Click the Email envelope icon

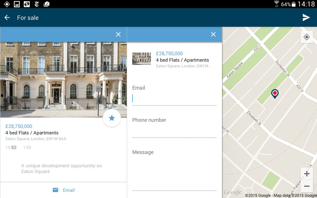[55, 190]
